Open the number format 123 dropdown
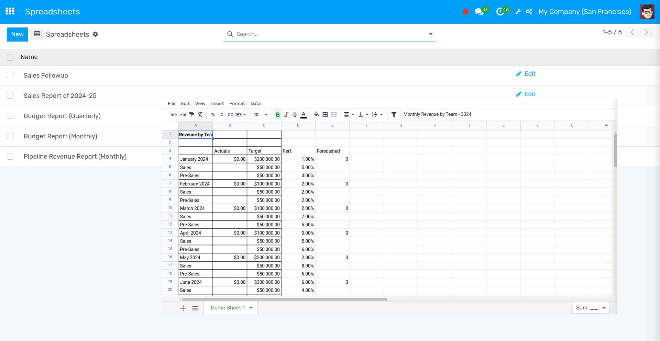 coord(241,115)
